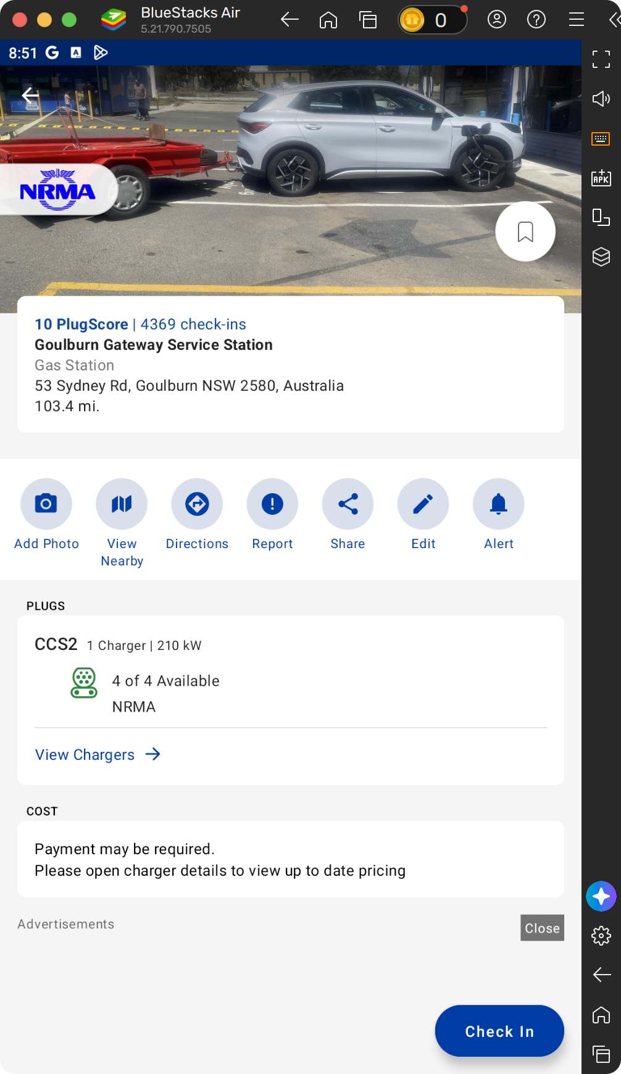
Task: Click the NRMA network logo badge
Action: point(57,190)
